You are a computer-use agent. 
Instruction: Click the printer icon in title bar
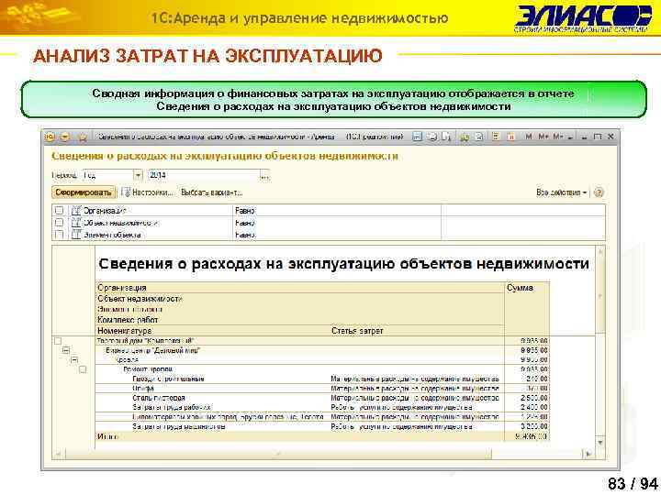[432, 137]
